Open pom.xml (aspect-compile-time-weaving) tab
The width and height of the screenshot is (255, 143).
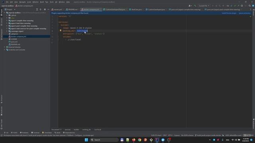tap(186, 10)
